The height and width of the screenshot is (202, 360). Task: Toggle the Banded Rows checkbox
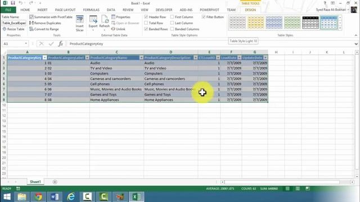(146, 29)
